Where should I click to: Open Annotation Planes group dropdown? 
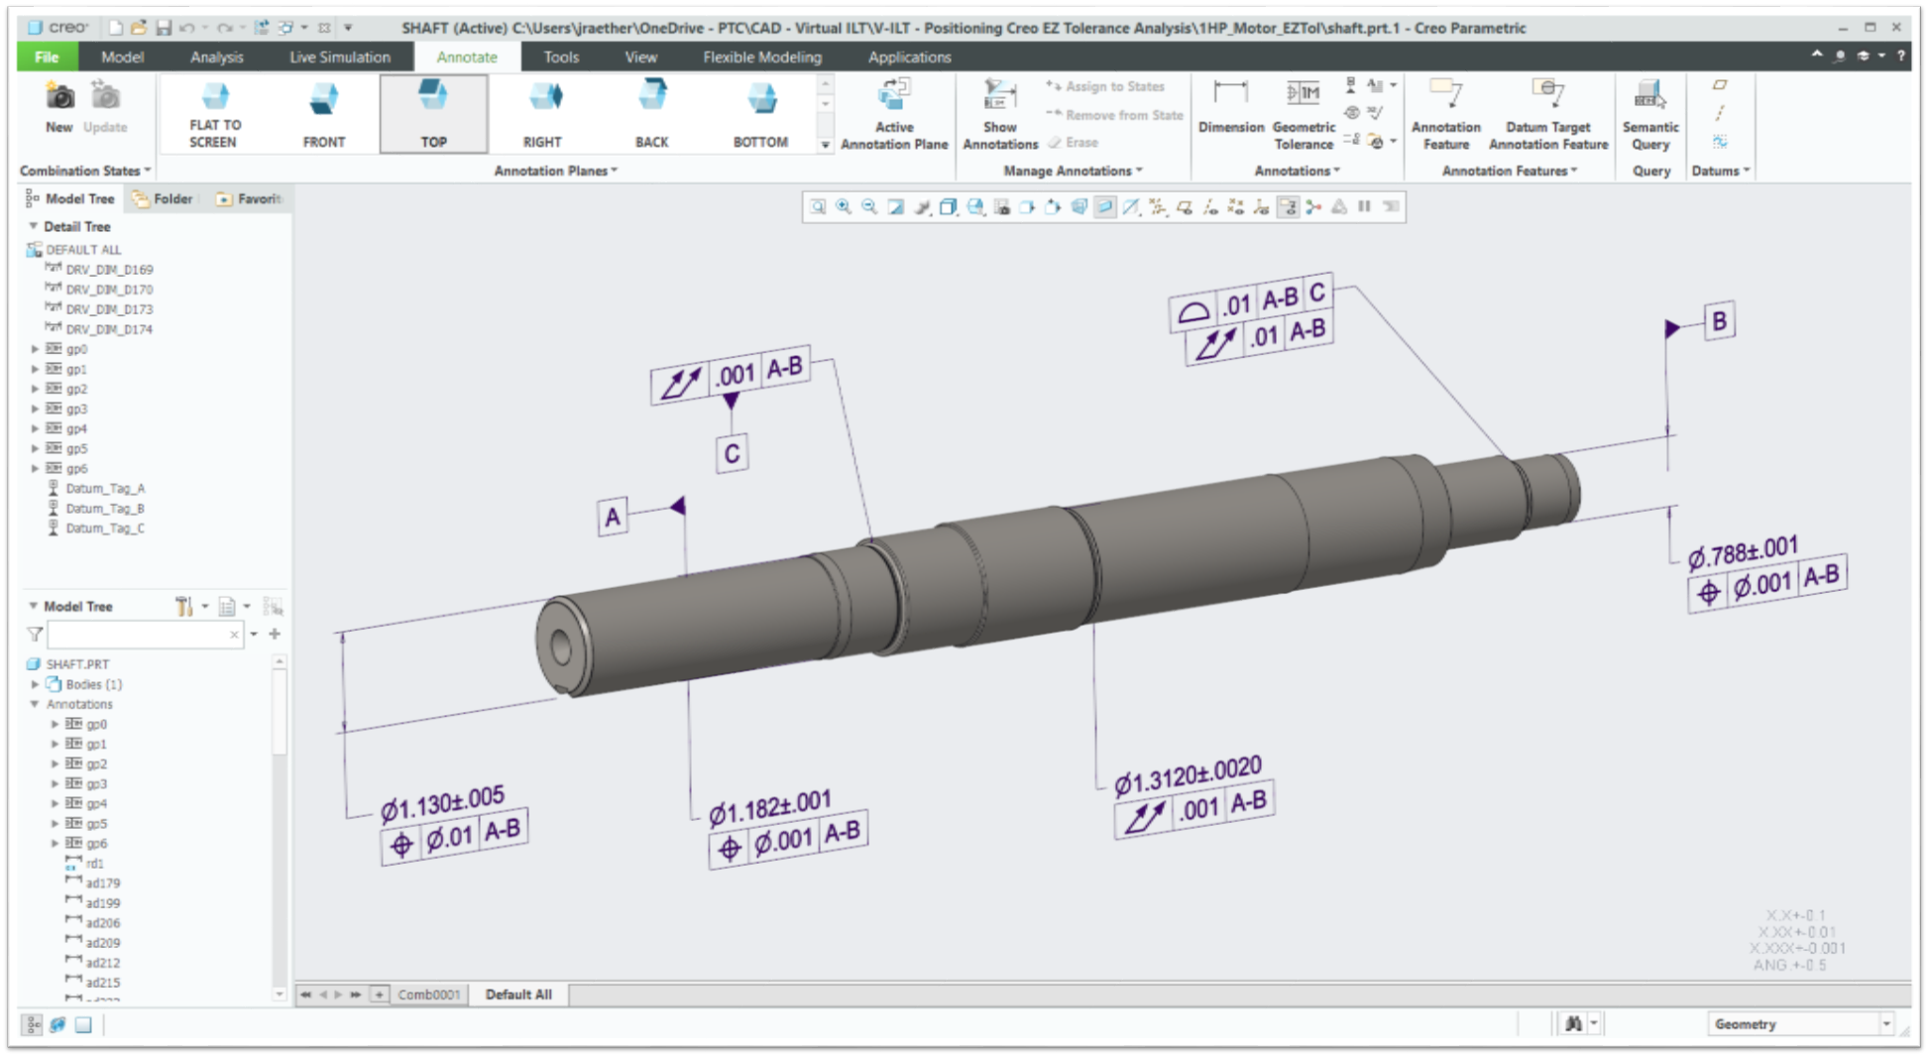pos(556,171)
